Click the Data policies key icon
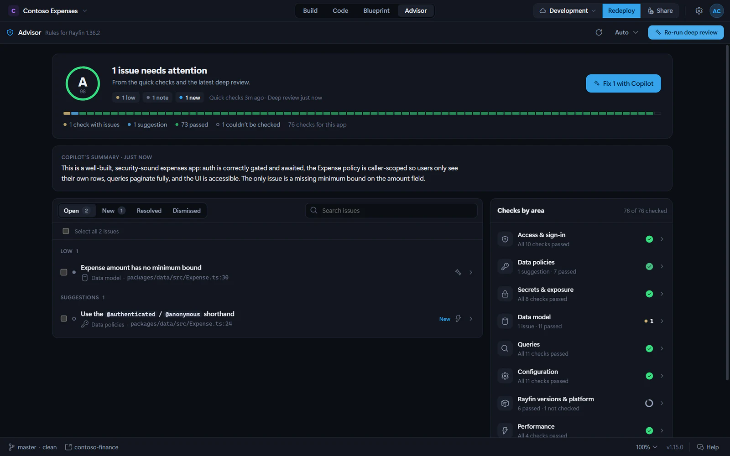The height and width of the screenshot is (456, 730). (505, 266)
